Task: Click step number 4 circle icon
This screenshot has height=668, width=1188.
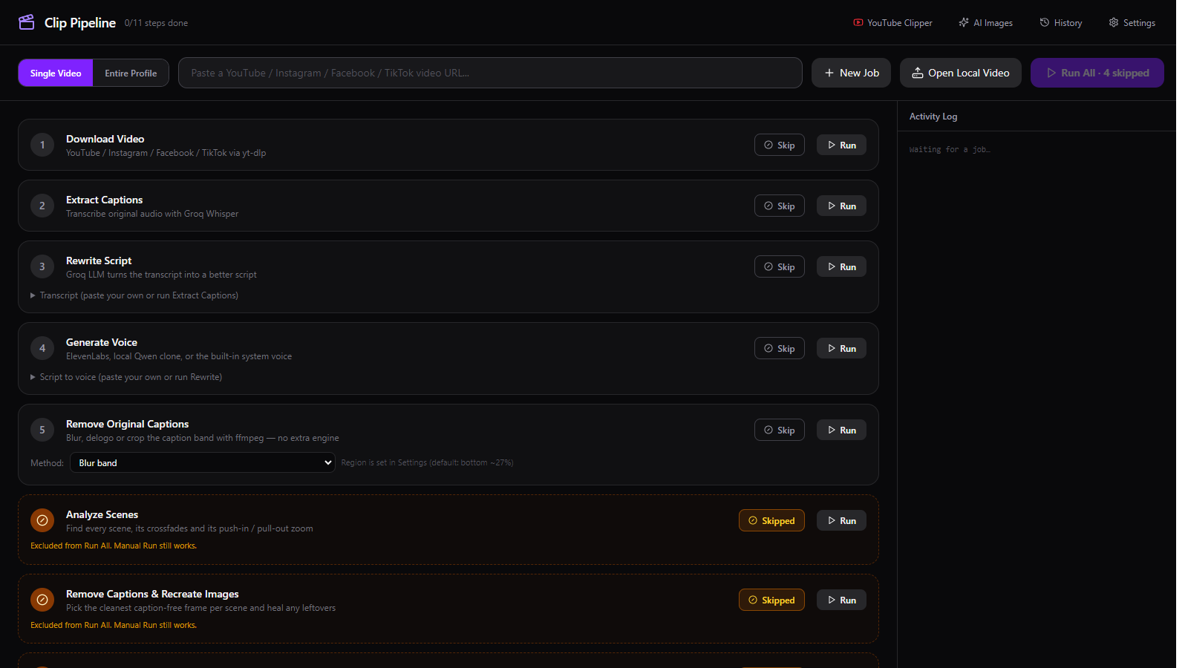Action: click(42, 348)
